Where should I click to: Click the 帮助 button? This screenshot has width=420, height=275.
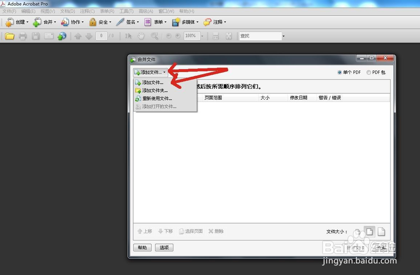click(x=142, y=247)
